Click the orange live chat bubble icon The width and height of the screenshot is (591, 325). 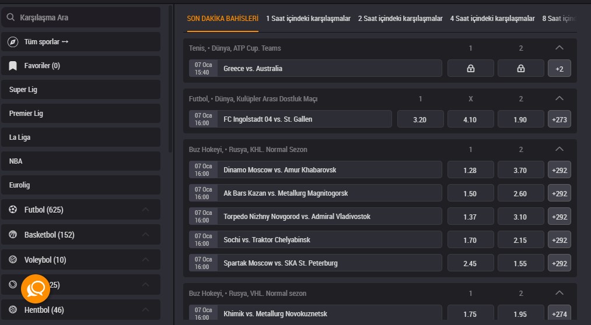(36, 289)
